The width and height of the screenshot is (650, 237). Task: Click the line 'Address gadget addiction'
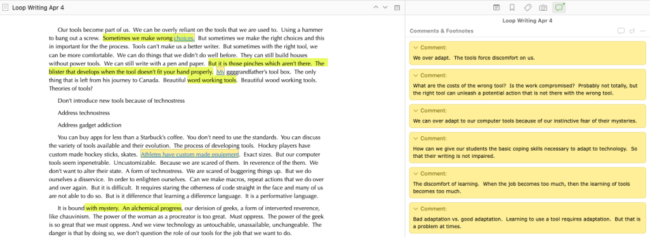(x=90, y=125)
